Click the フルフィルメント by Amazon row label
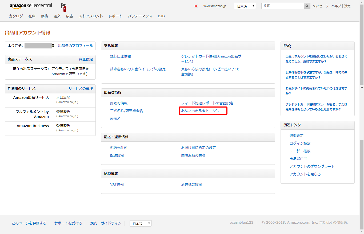364x234 pixels. point(32,114)
